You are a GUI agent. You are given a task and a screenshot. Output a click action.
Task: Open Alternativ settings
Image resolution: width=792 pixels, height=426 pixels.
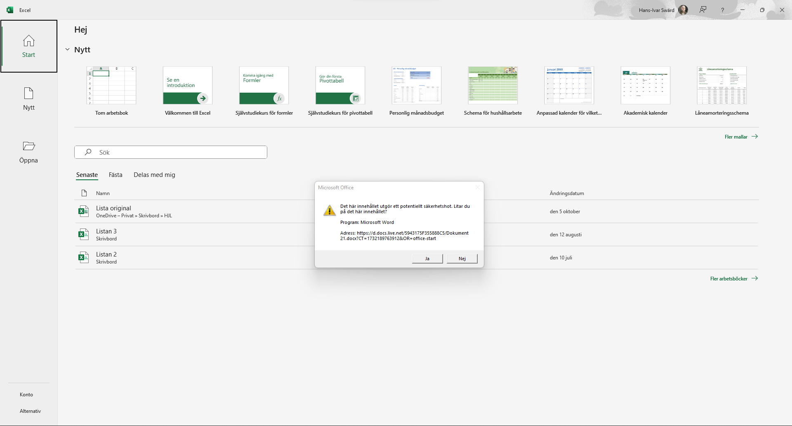click(31, 411)
